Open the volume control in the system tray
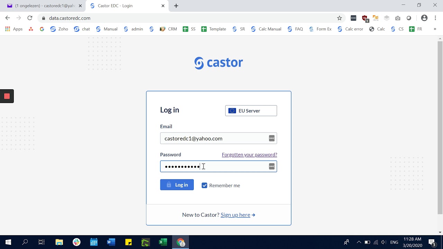 [384, 242]
